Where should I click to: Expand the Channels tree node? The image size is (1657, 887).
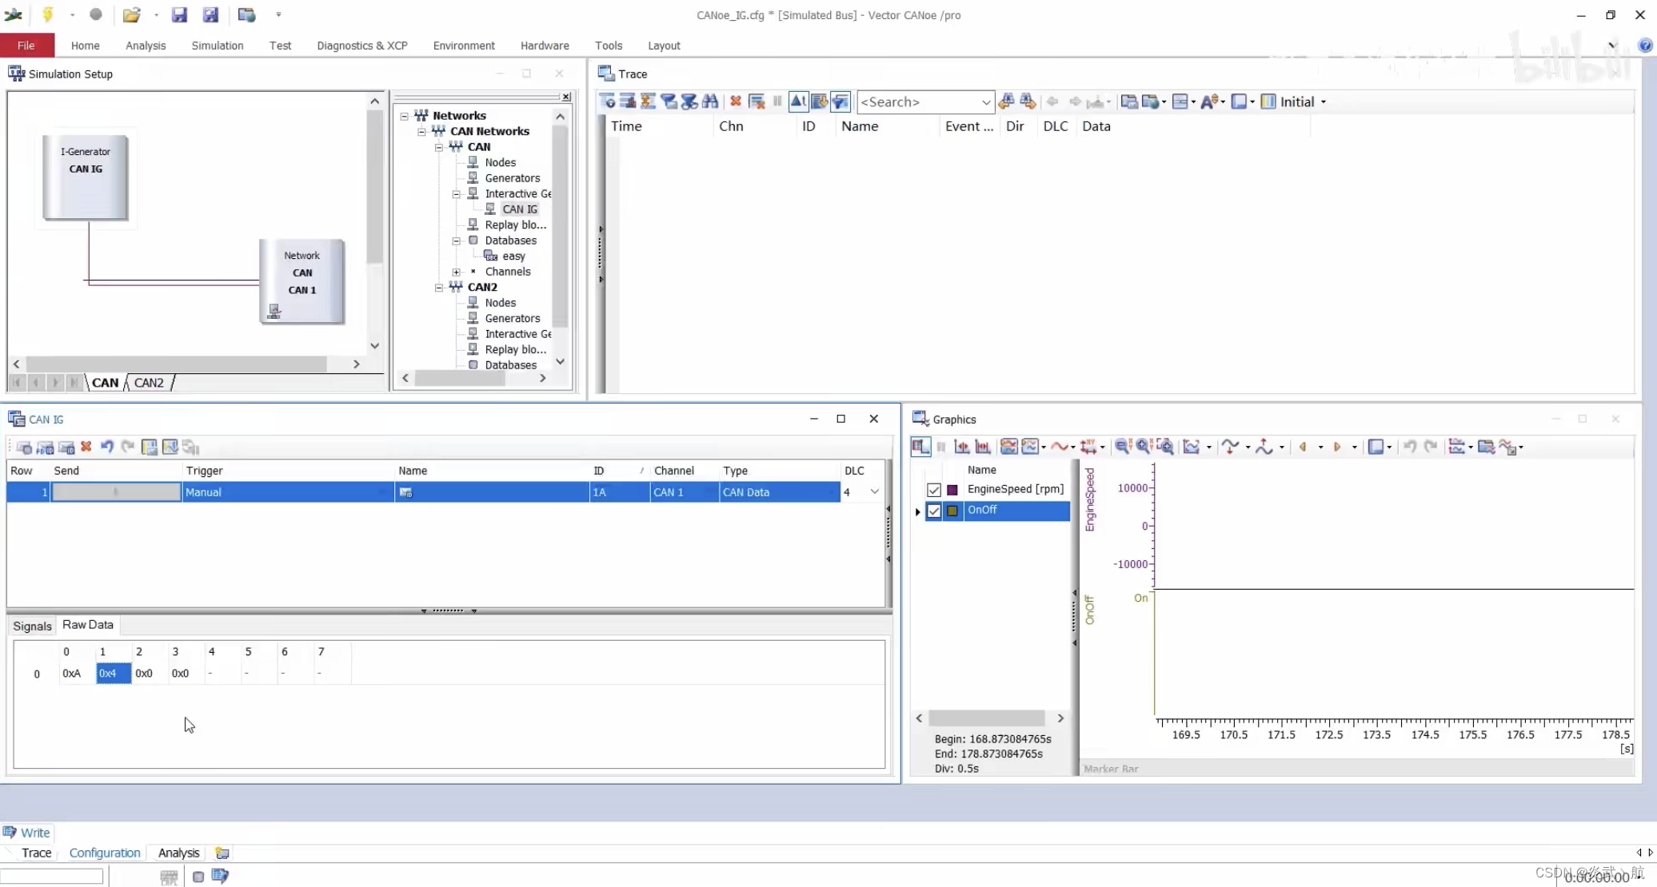(x=457, y=272)
